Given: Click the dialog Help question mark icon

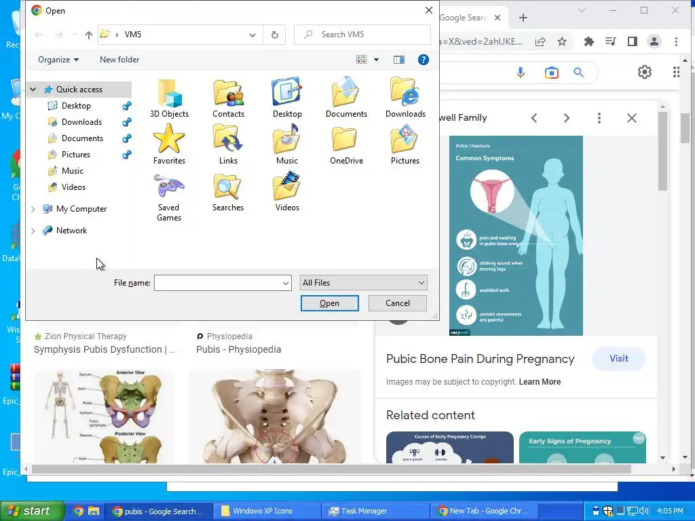Looking at the screenshot, I should (x=424, y=60).
